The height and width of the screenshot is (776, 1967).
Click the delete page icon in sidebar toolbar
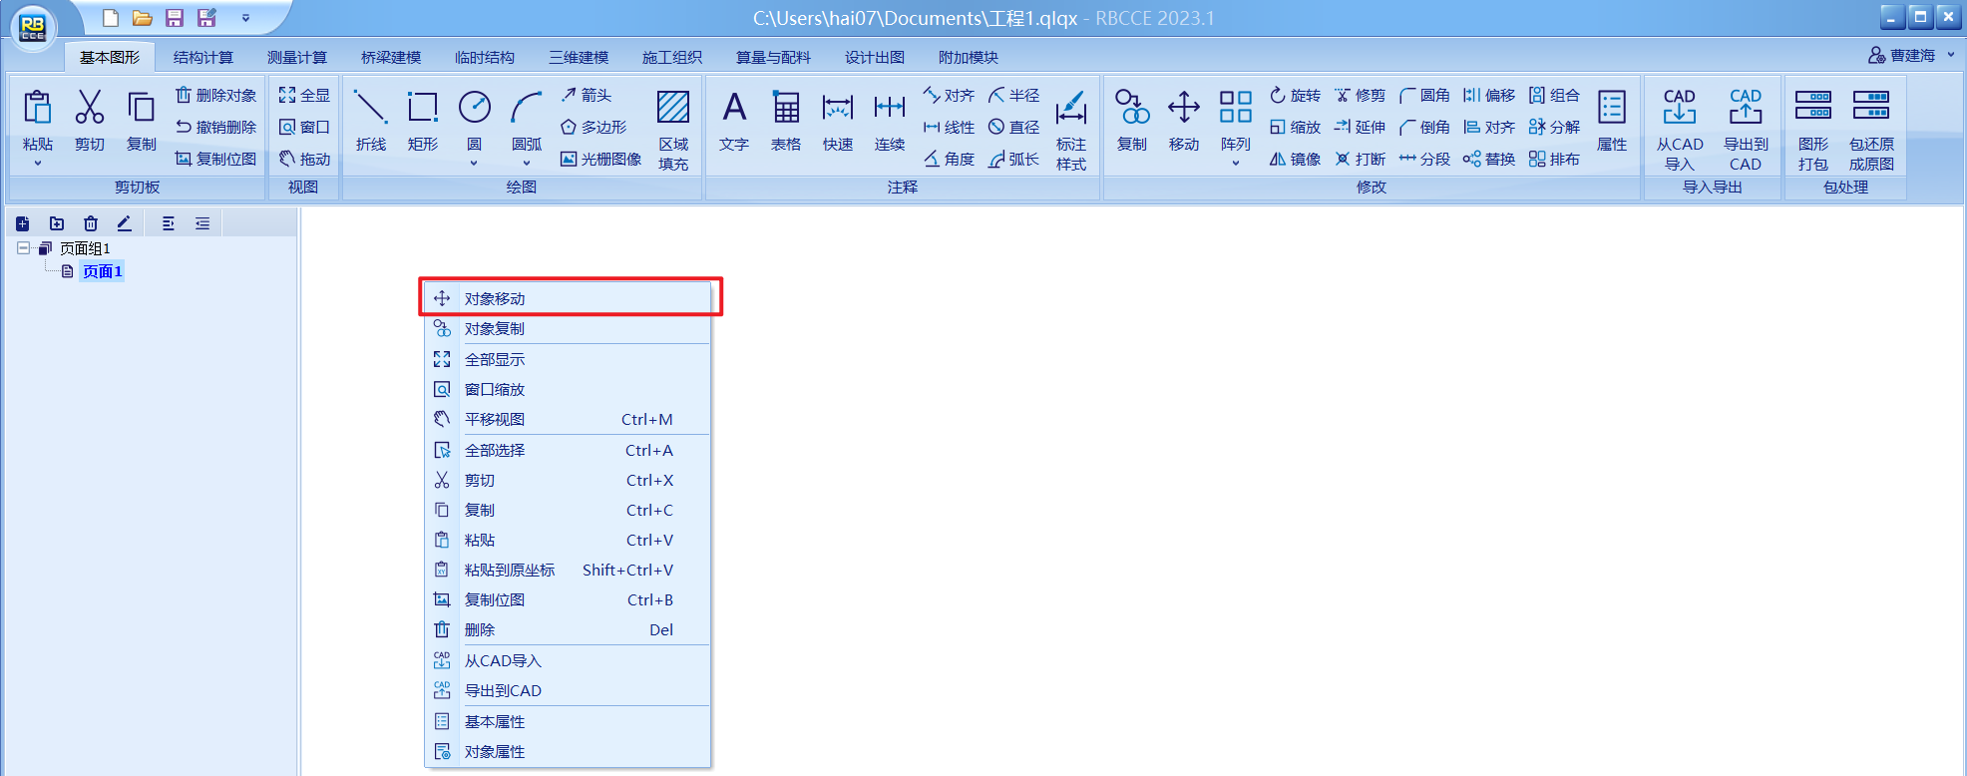(x=91, y=223)
